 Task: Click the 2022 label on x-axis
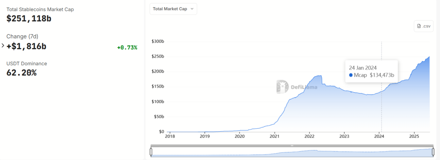click(x=309, y=136)
